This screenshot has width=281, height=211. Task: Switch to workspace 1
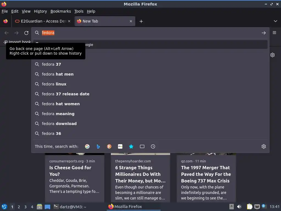pos(12,207)
